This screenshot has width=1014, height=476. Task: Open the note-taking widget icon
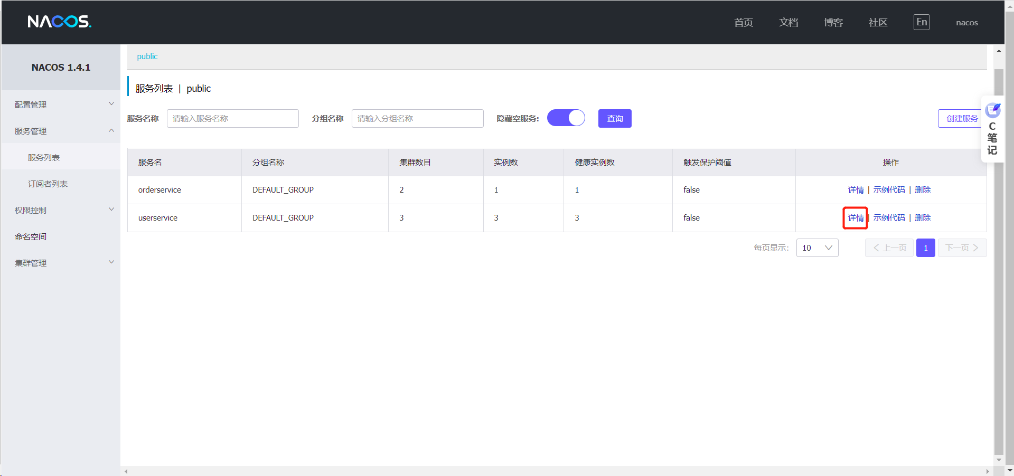pos(993,110)
